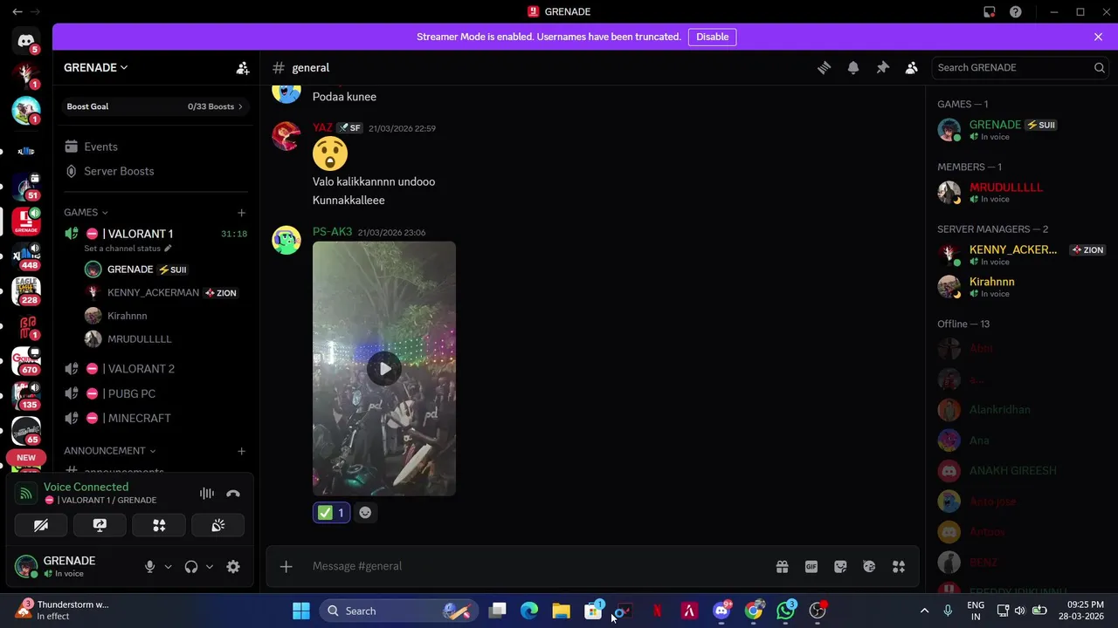Open User Settings gear icon
Screen dimensions: 1118x628
pyautogui.click(x=233, y=567)
